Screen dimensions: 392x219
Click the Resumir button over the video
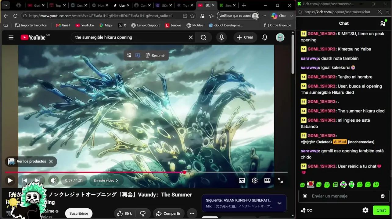pos(155,55)
